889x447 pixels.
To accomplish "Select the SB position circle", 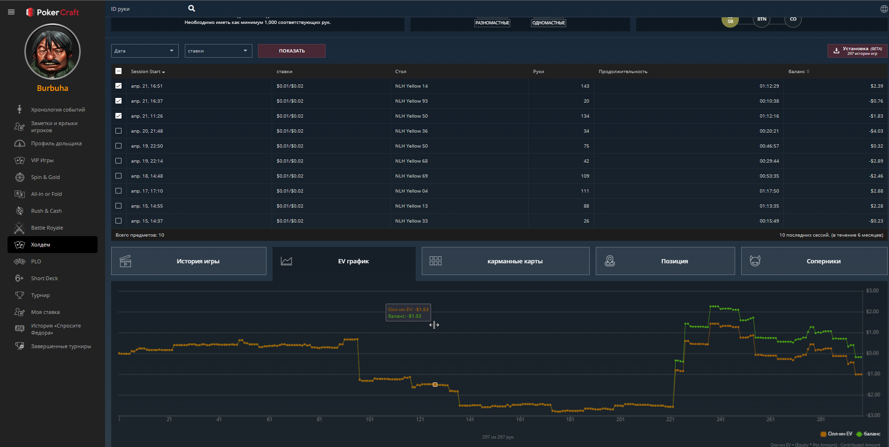I will coord(730,21).
